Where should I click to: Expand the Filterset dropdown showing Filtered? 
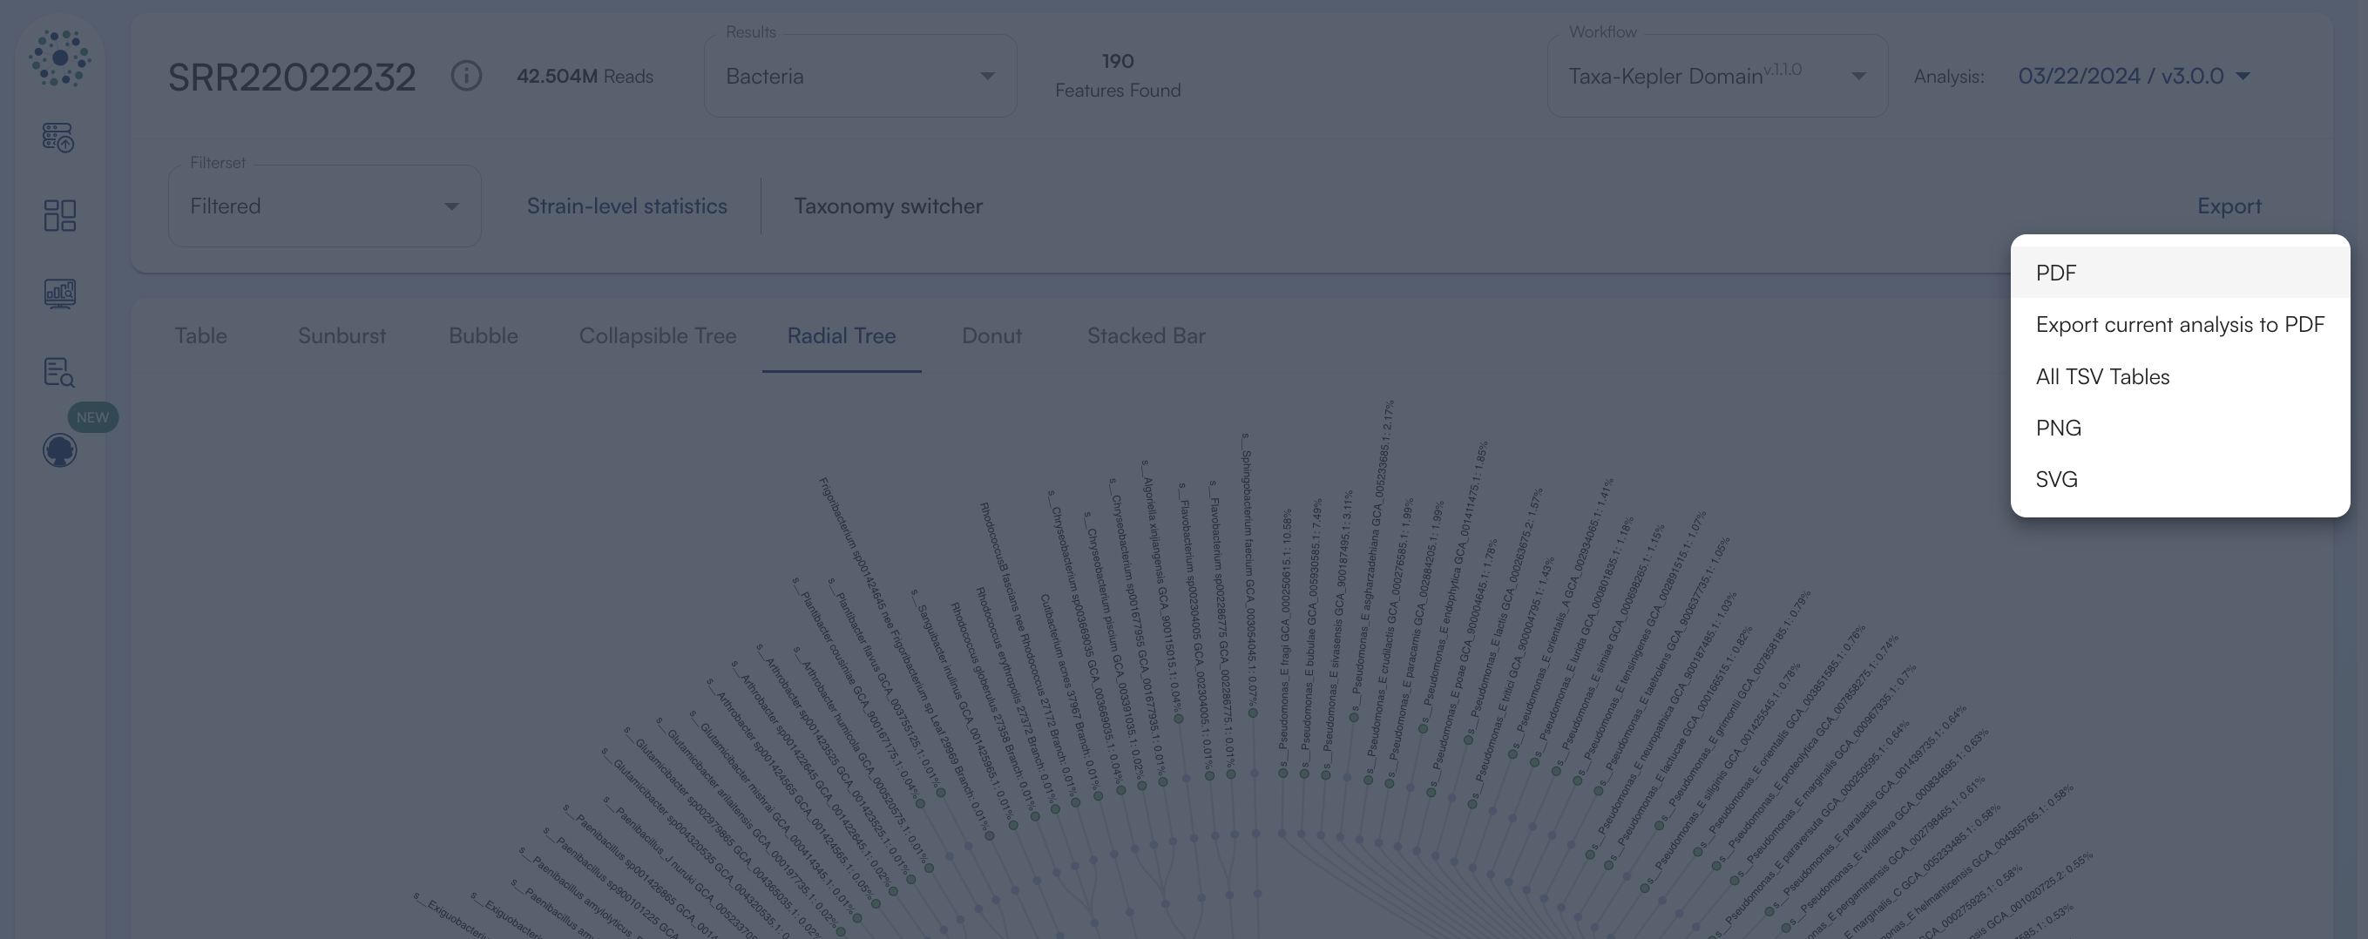(323, 205)
